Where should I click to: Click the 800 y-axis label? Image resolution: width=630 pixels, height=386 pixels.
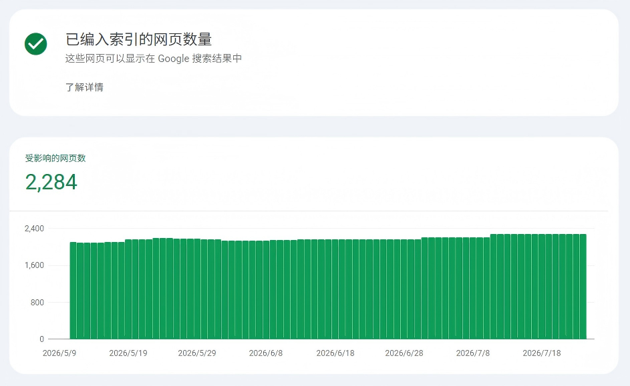pos(37,302)
